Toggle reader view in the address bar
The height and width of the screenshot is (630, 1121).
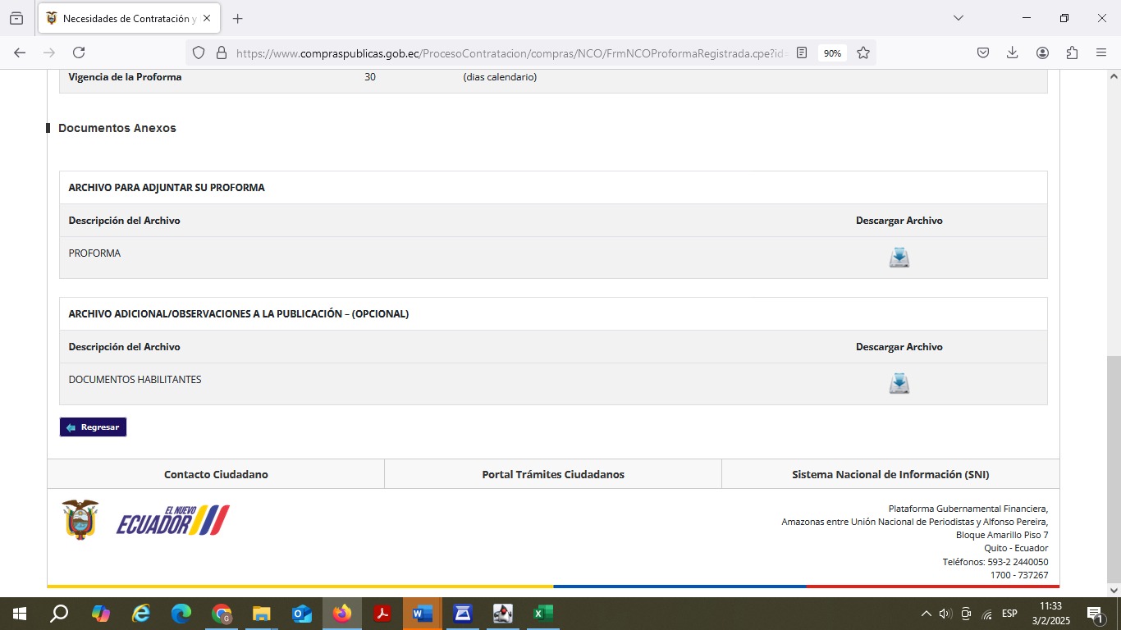[802, 52]
